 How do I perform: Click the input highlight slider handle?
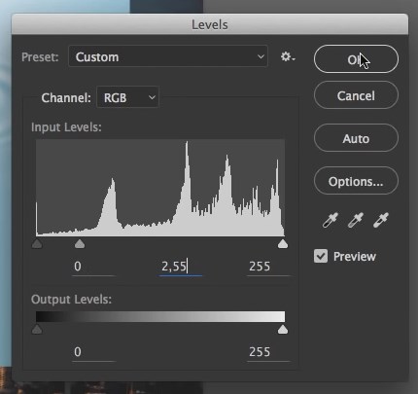[x=283, y=244]
